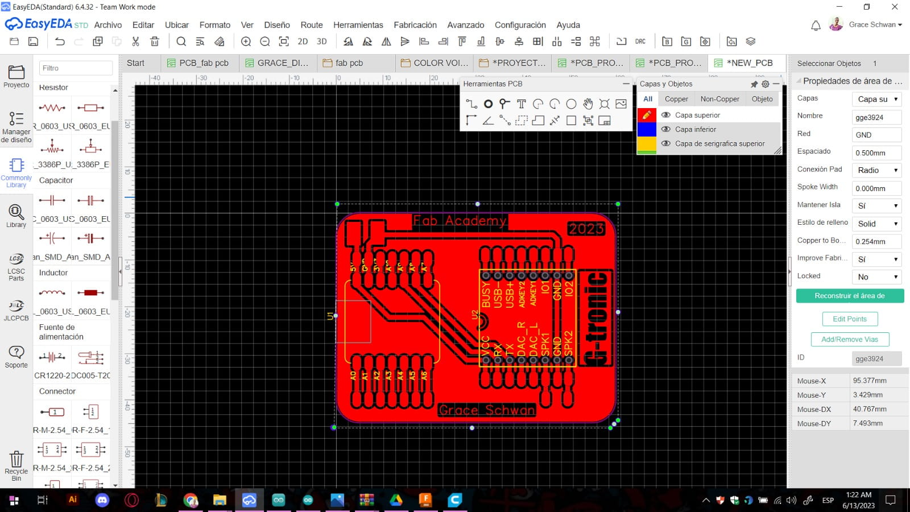Select the Pad tool in Herramientas PCB
Image resolution: width=910 pixels, height=512 pixels.
[x=488, y=104]
